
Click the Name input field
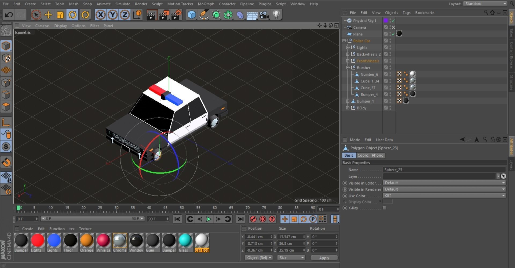click(444, 170)
